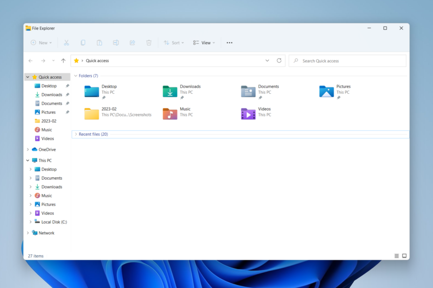Click inside the Search Quick access box
The height and width of the screenshot is (288, 433).
pyautogui.click(x=347, y=61)
